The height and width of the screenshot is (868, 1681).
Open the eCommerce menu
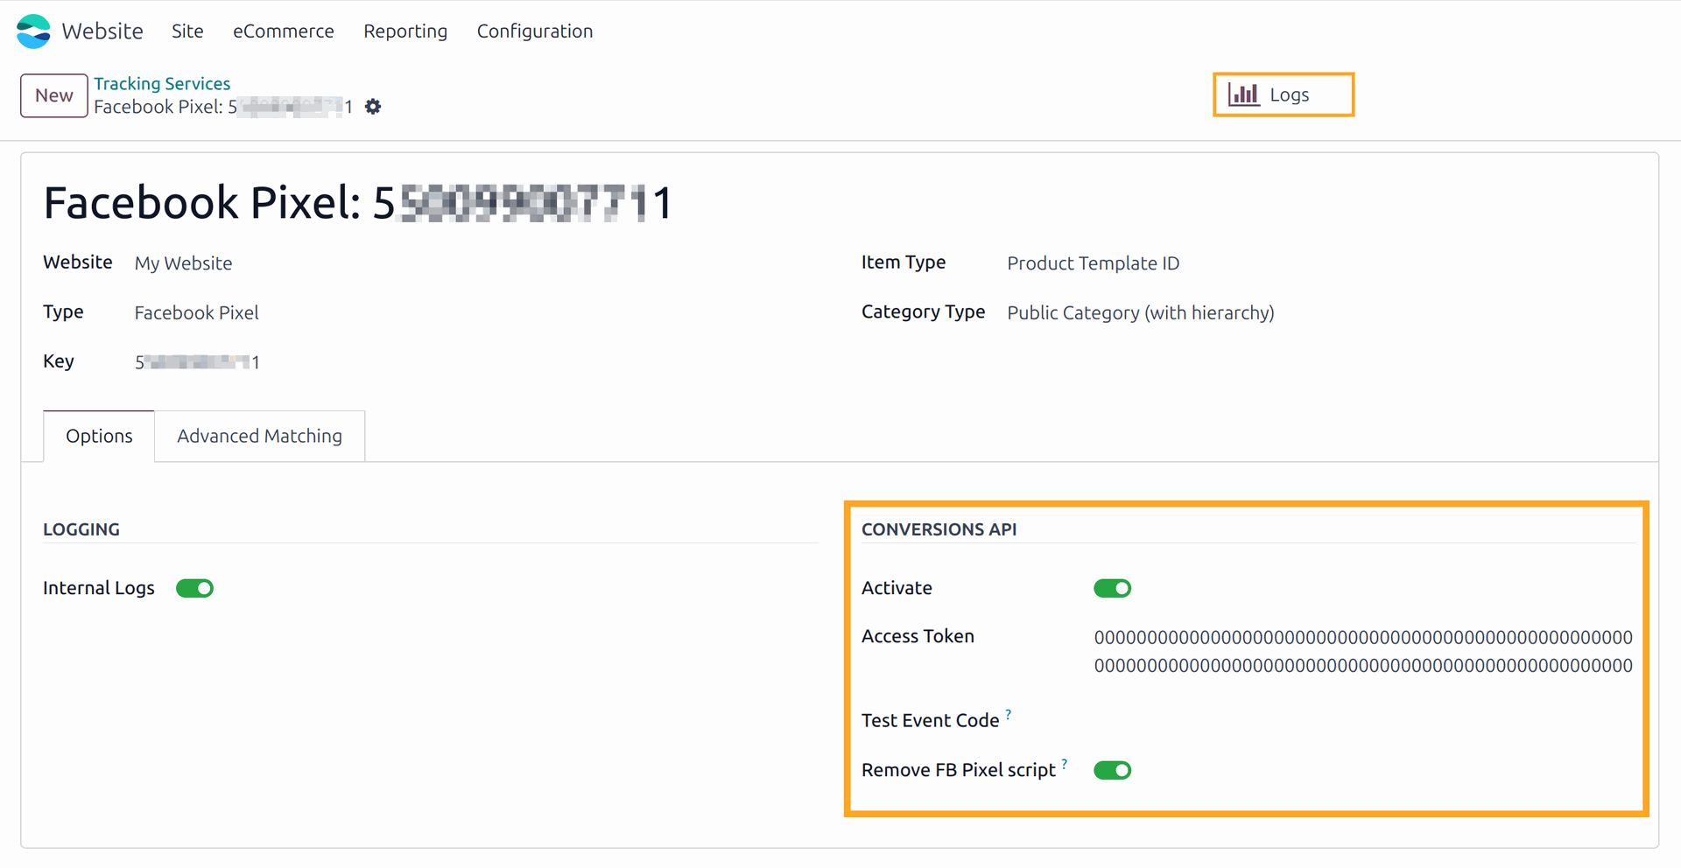(283, 31)
